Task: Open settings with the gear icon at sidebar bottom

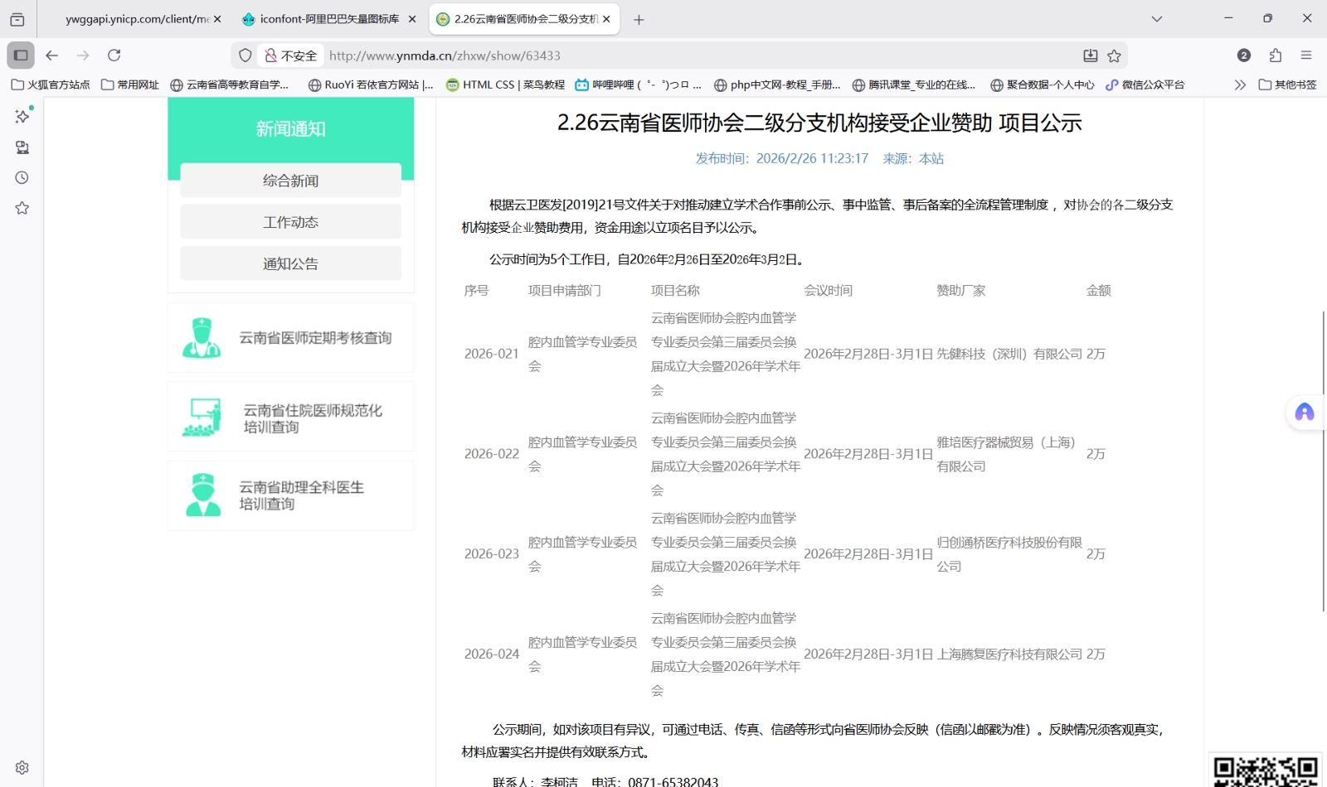Action: (x=21, y=766)
